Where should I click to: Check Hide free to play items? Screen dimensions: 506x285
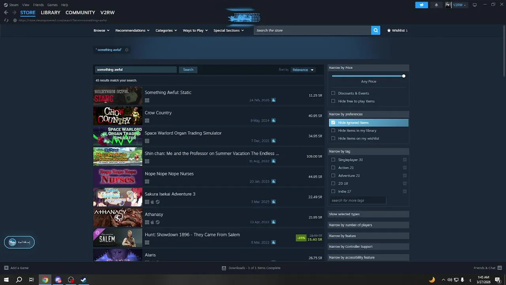(x=333, y=101)
